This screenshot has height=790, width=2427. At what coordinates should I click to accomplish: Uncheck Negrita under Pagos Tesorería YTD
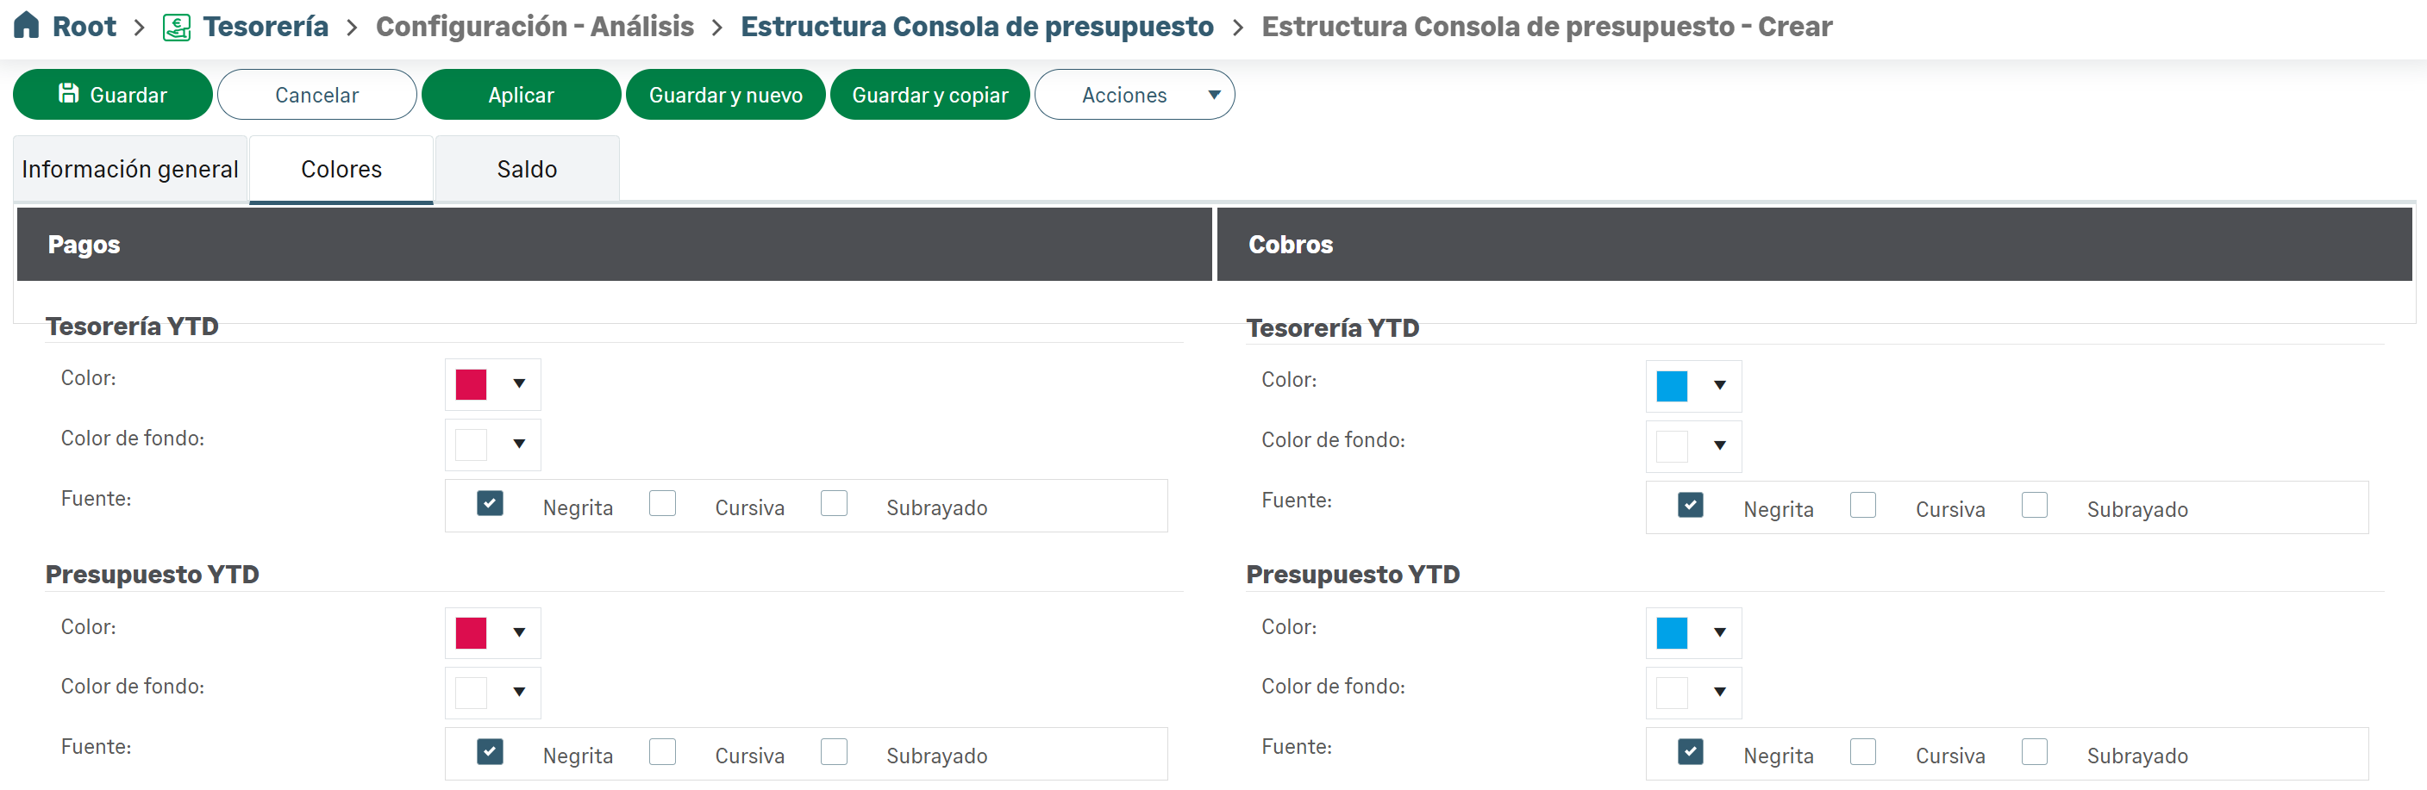[x=490, y=504]
